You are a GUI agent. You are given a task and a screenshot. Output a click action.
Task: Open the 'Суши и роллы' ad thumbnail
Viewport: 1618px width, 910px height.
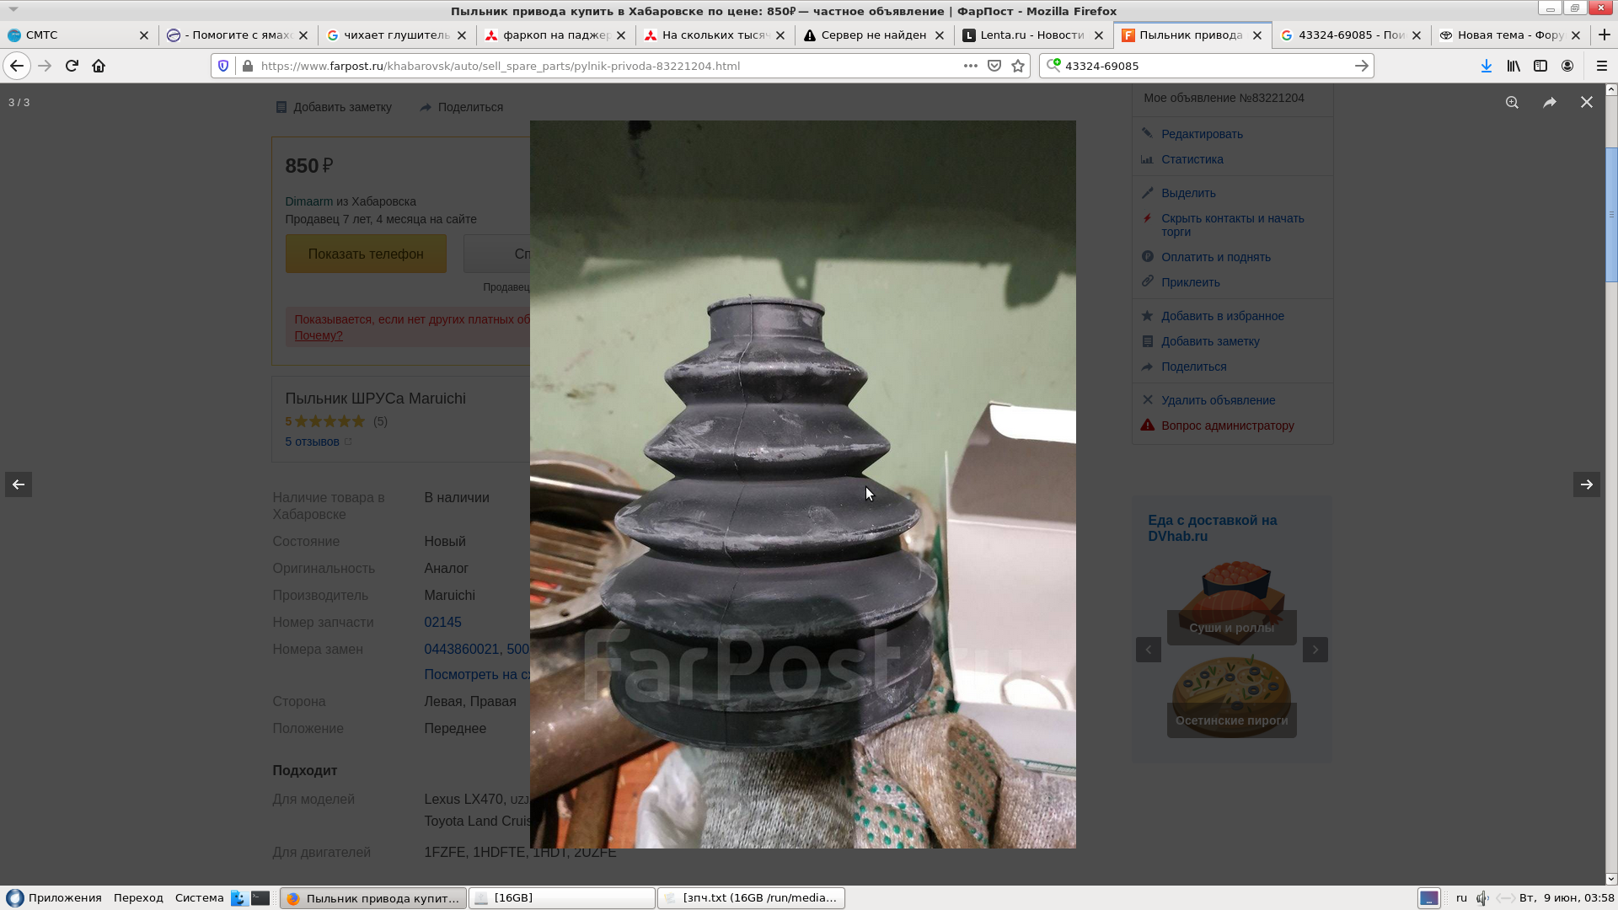tap(1231, 603)
